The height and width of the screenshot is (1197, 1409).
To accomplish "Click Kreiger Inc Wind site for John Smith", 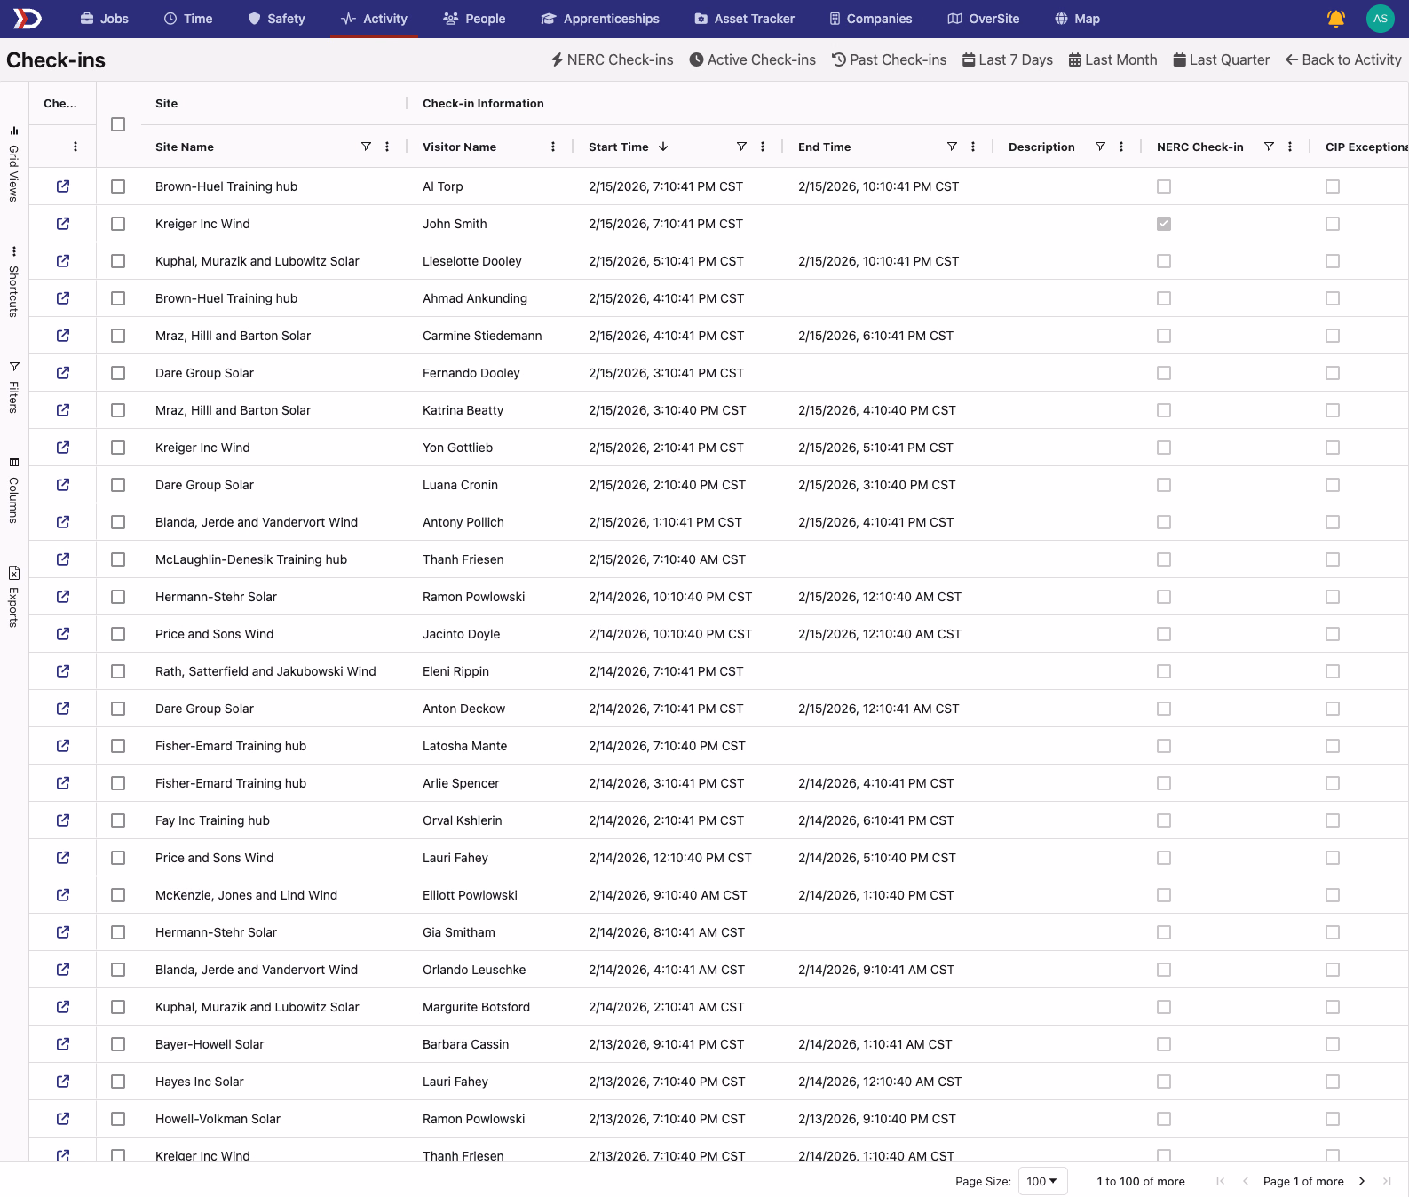I will [202, 224].
